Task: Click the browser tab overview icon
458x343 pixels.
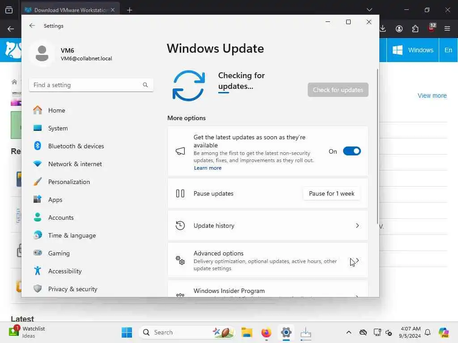Action: pos(9,10)
